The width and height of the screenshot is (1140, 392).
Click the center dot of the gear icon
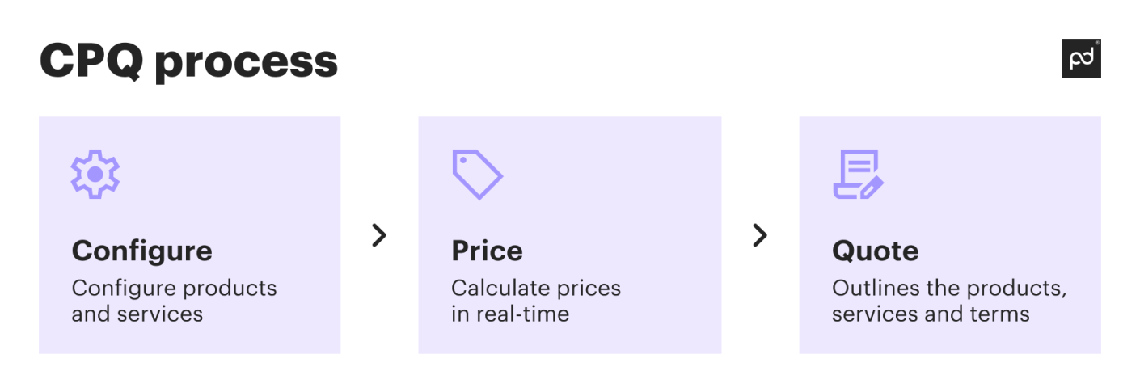pos(95,173)
